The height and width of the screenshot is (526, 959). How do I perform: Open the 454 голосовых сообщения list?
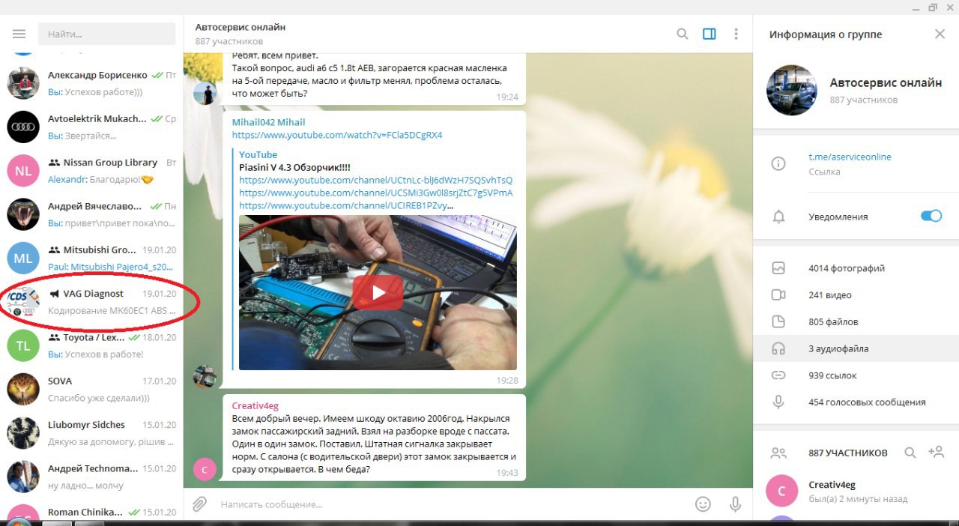[856, 402]
